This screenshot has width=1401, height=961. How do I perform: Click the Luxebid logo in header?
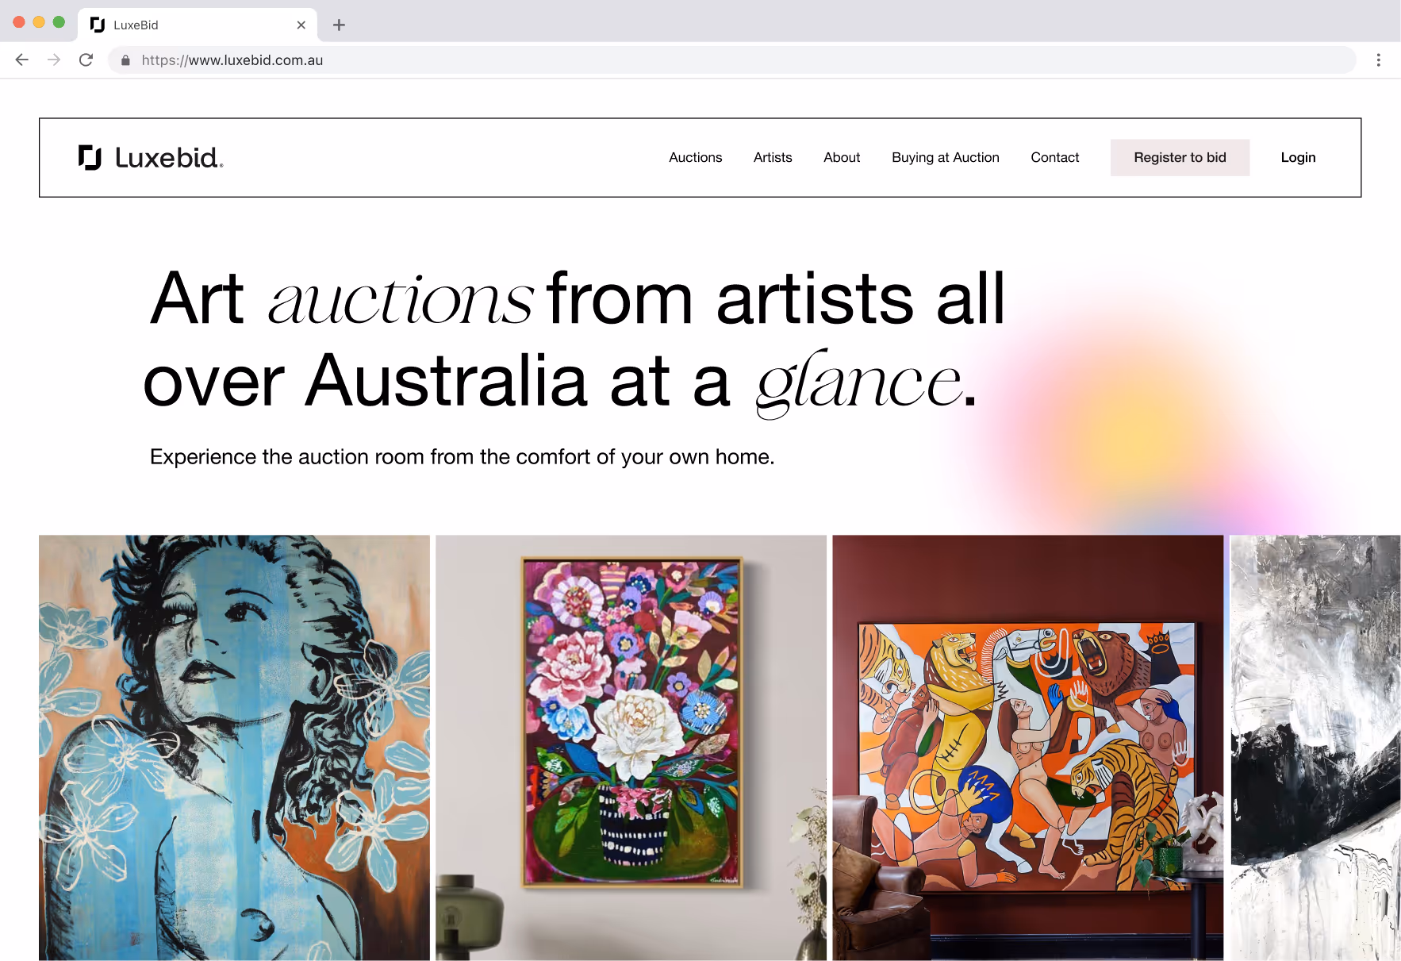(x=151, y=157)
